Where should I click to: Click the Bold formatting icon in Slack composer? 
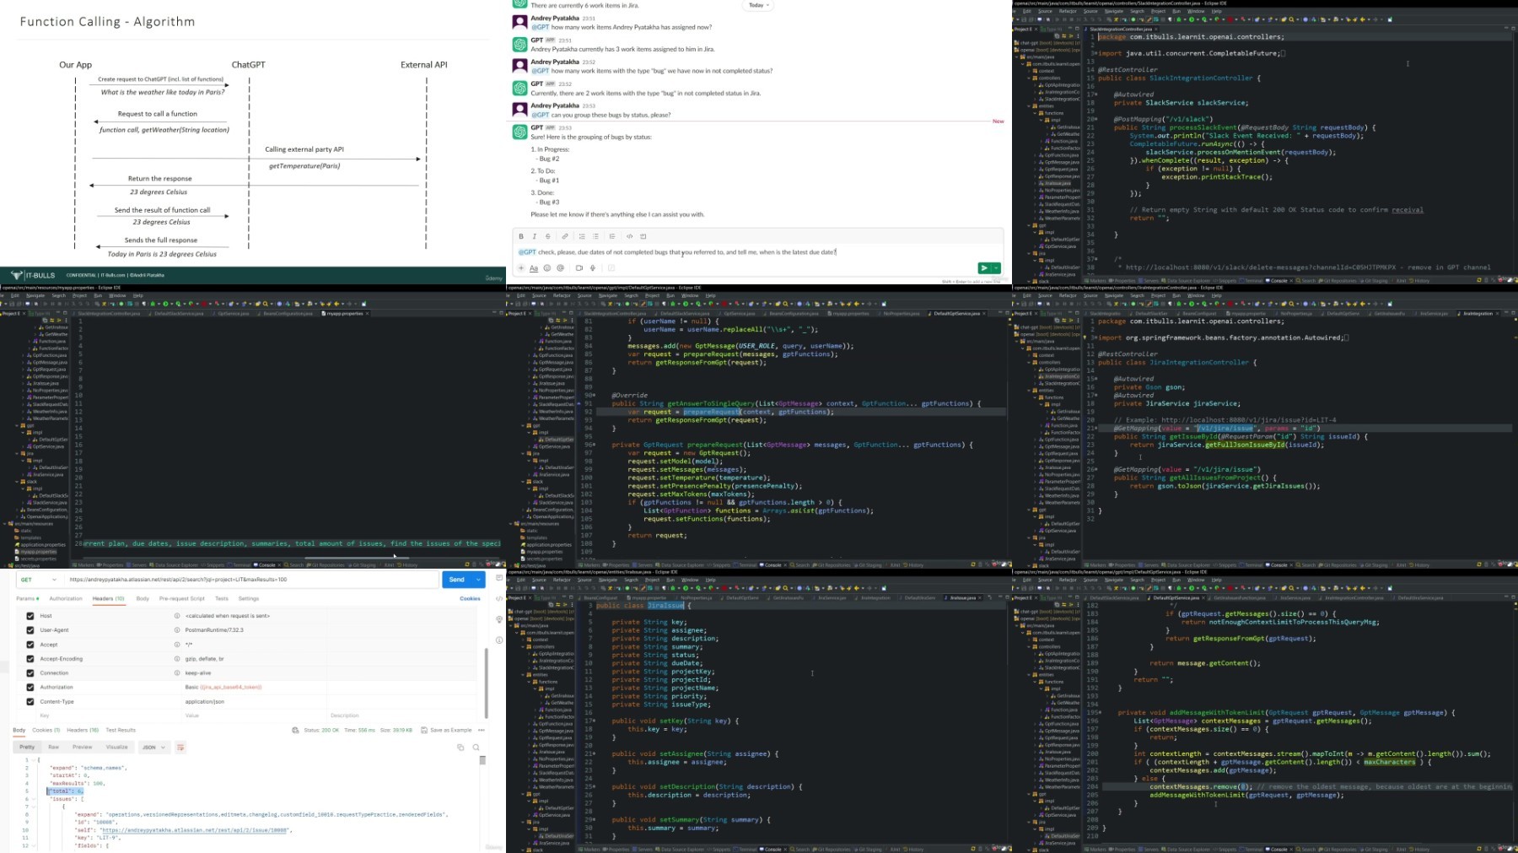point(521,236)
